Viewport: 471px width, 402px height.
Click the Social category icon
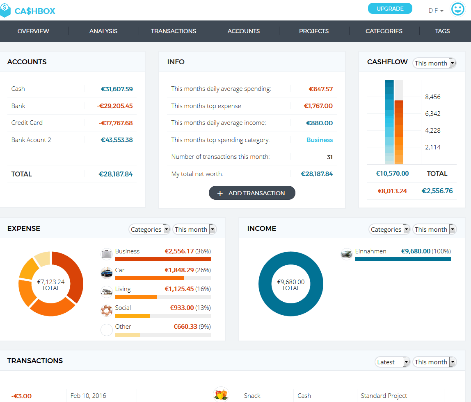[x=107, y=310]
